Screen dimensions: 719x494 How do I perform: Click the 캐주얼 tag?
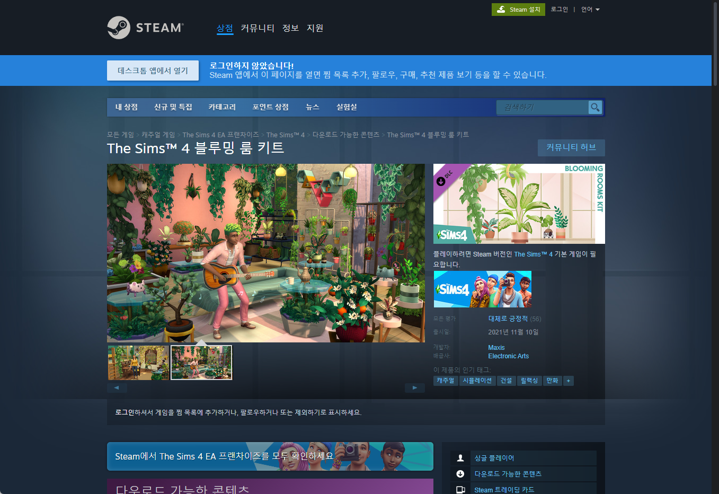(x=446, y=381)
